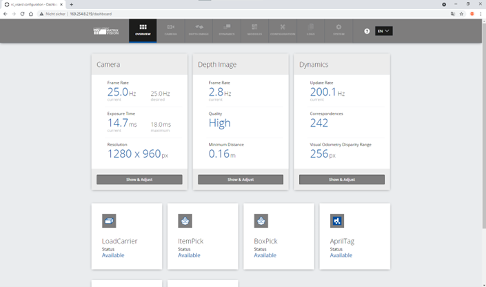The width and height of the screenshot is (486, 287).
Task: Open the Overview tab in navigation bar
Action: (x=143, y=30)
